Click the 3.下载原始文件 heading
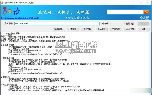Image resolution: width=152 pixels, height=95 pixels. click(x=7, y=58)
